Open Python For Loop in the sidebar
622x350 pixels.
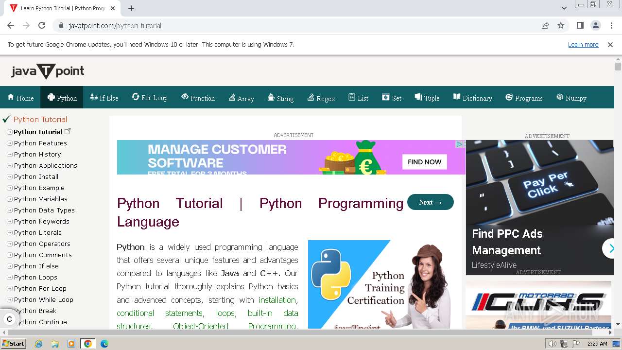(40, 288)
